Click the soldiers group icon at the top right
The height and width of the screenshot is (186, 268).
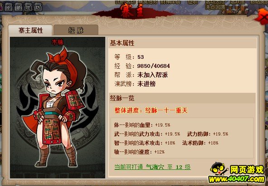(234, 10)
